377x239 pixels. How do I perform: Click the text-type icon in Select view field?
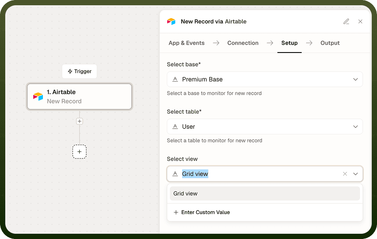click(175, 174)
